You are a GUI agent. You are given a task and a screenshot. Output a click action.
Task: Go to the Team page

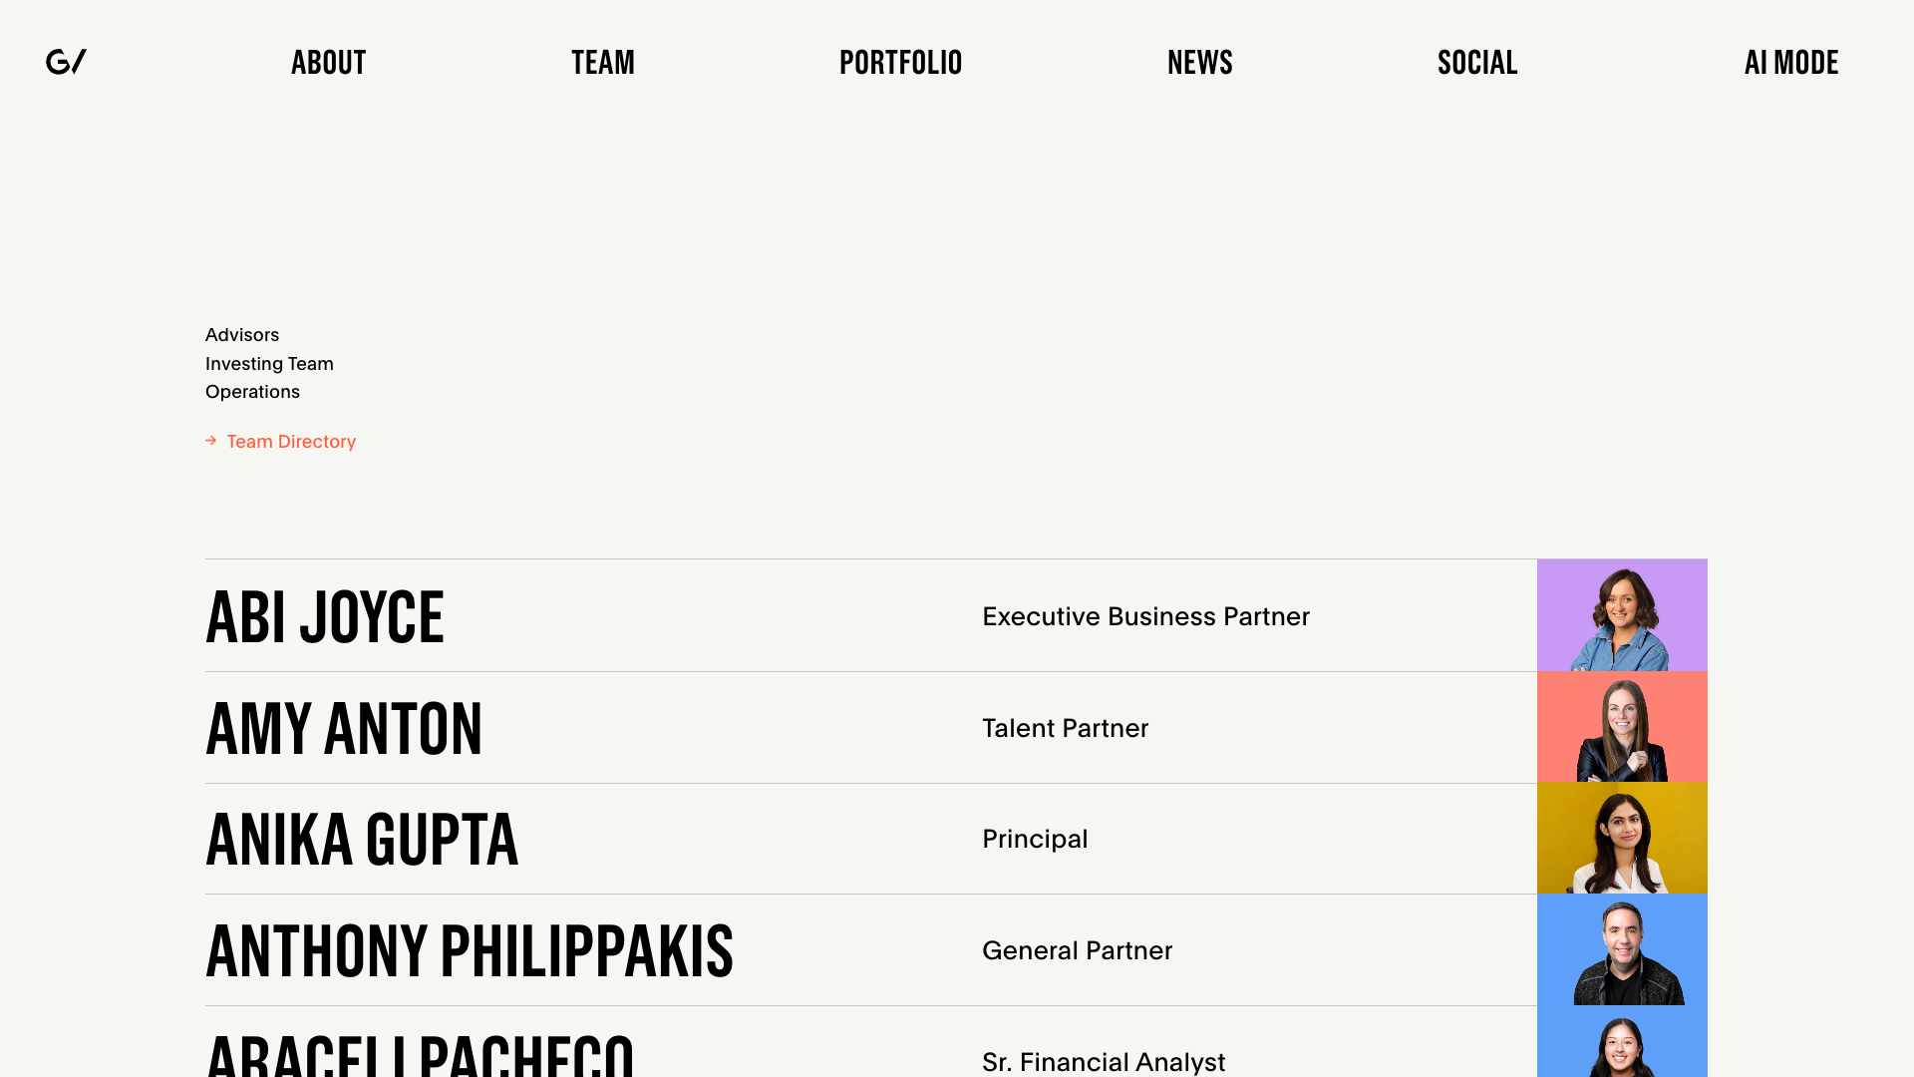(x=602, y=63)
